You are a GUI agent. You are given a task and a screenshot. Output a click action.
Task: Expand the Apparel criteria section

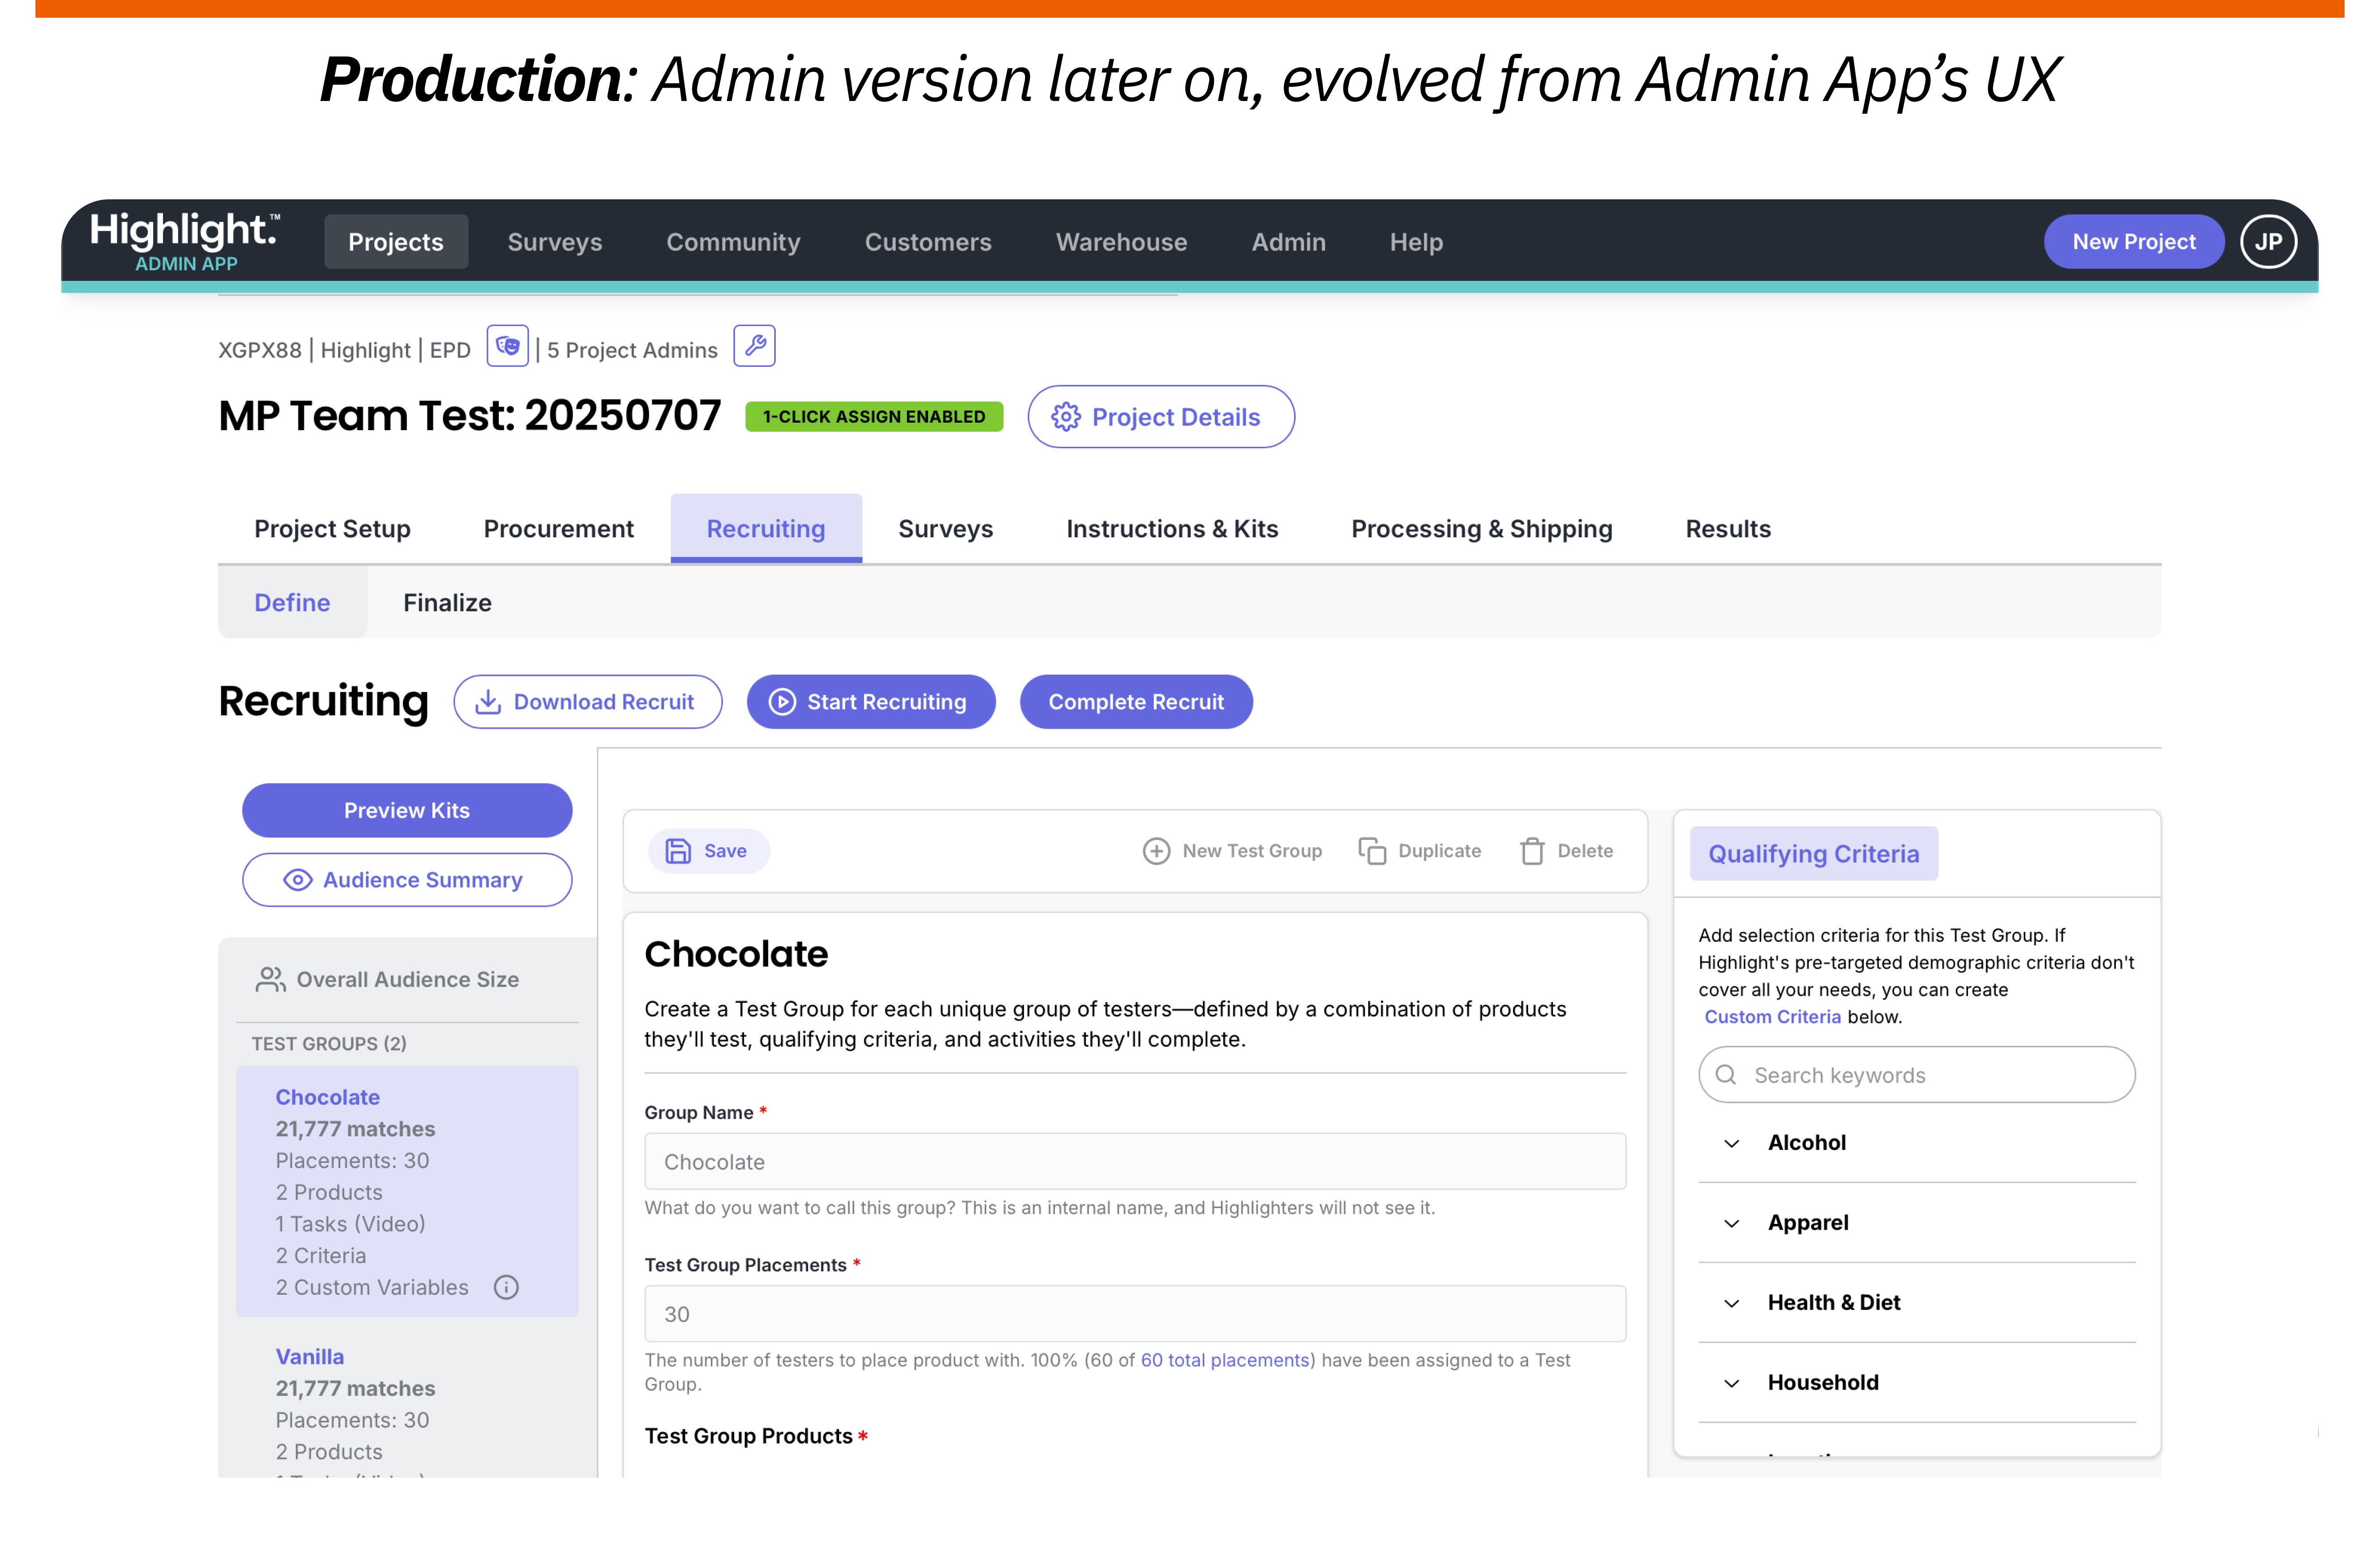(x=1916, y=1223)
